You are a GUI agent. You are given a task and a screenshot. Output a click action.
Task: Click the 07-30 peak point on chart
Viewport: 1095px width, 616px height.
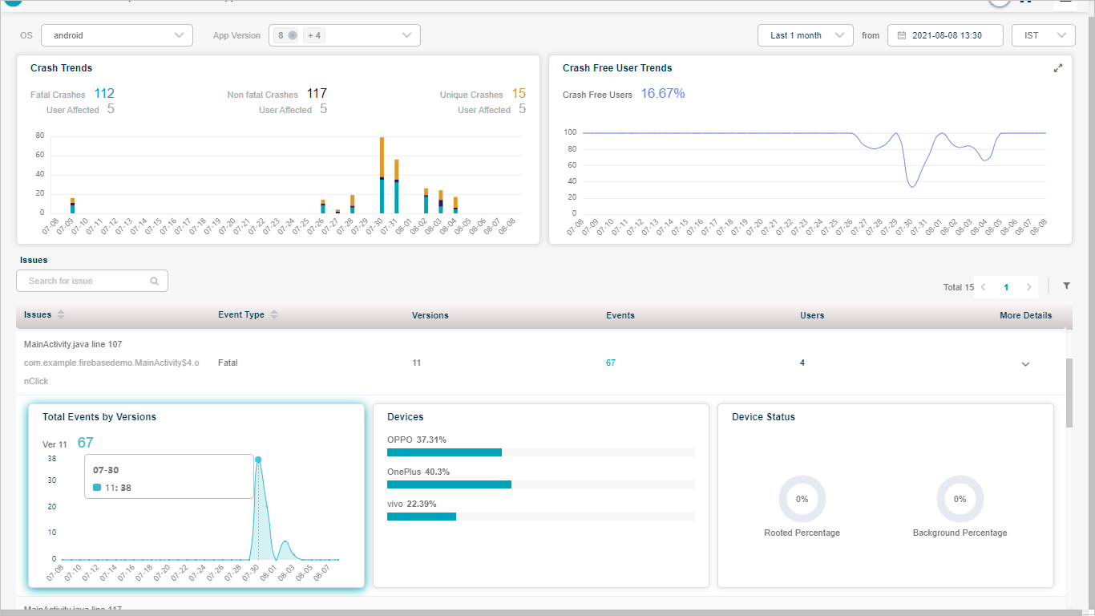258,460
